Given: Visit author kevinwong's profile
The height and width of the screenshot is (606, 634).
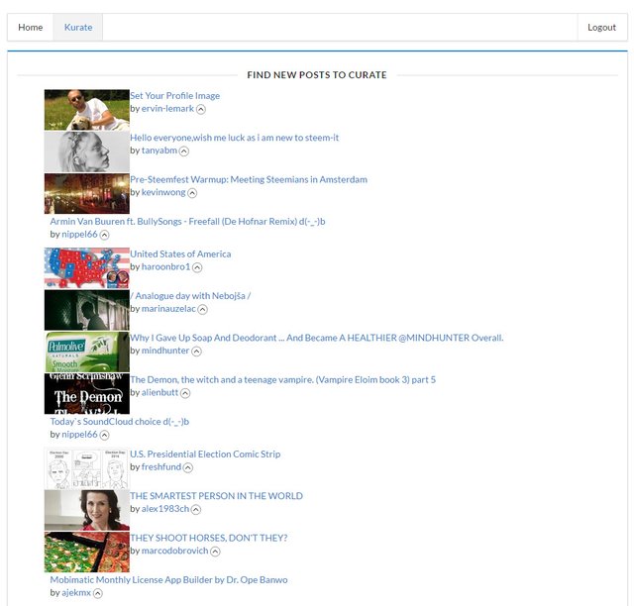Looking at the screenshot, I should [x=163, y=192].
